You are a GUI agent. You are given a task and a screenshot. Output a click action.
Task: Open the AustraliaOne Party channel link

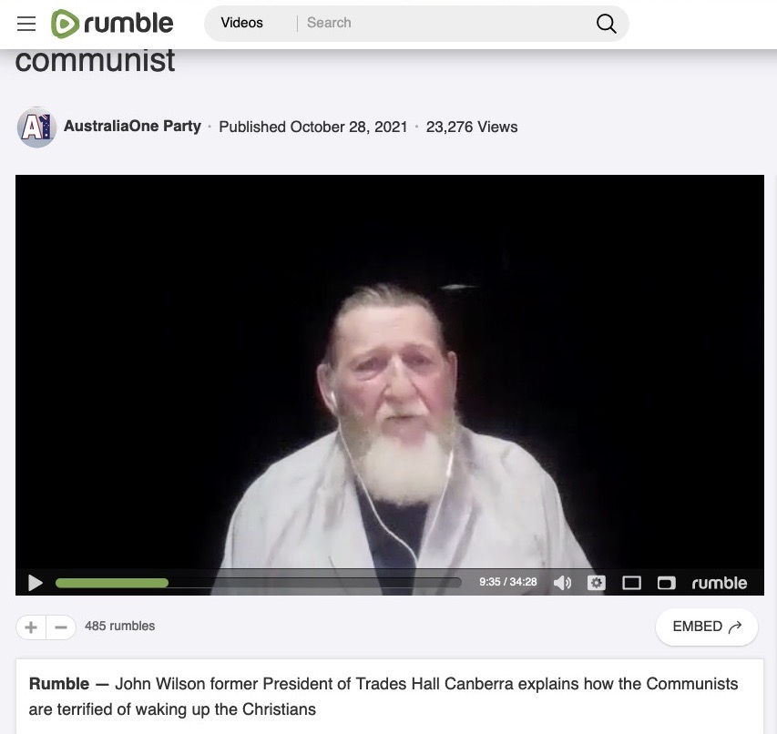(132, 127)
